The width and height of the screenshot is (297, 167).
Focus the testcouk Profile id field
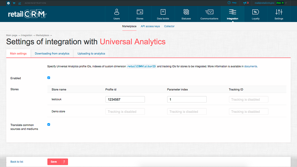pyautogui.click(x=125, y=99)
